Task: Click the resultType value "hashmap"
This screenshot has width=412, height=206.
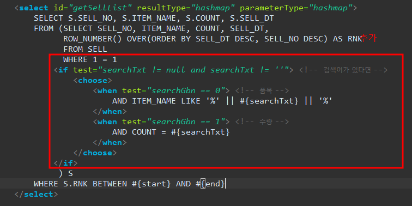Action: point(213,8)
